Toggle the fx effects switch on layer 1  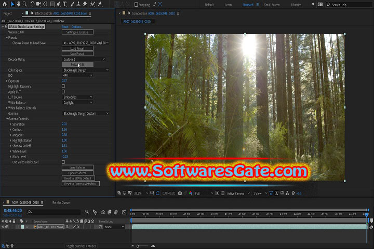[x=78, y=227]
